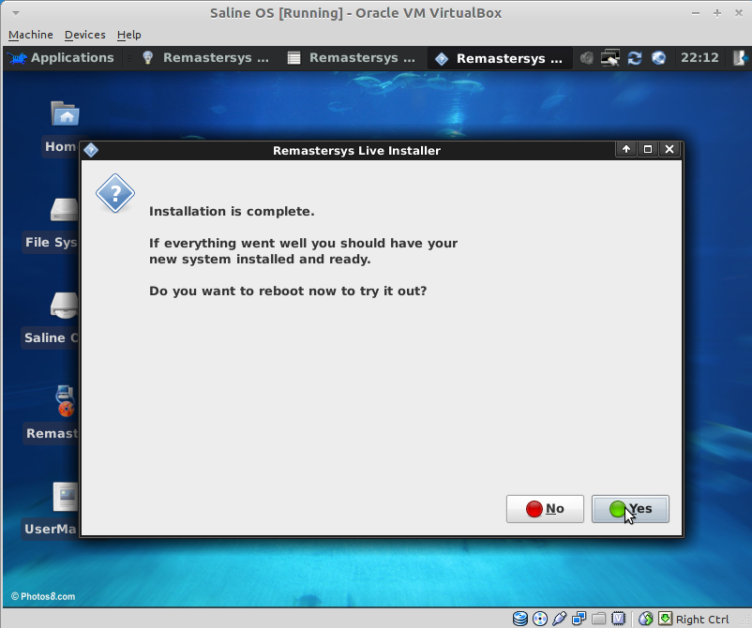The height and width of the screenshot is (628, 752).
Task: Click 'Do you want to reboot now' text
Action: pos(245,291)
